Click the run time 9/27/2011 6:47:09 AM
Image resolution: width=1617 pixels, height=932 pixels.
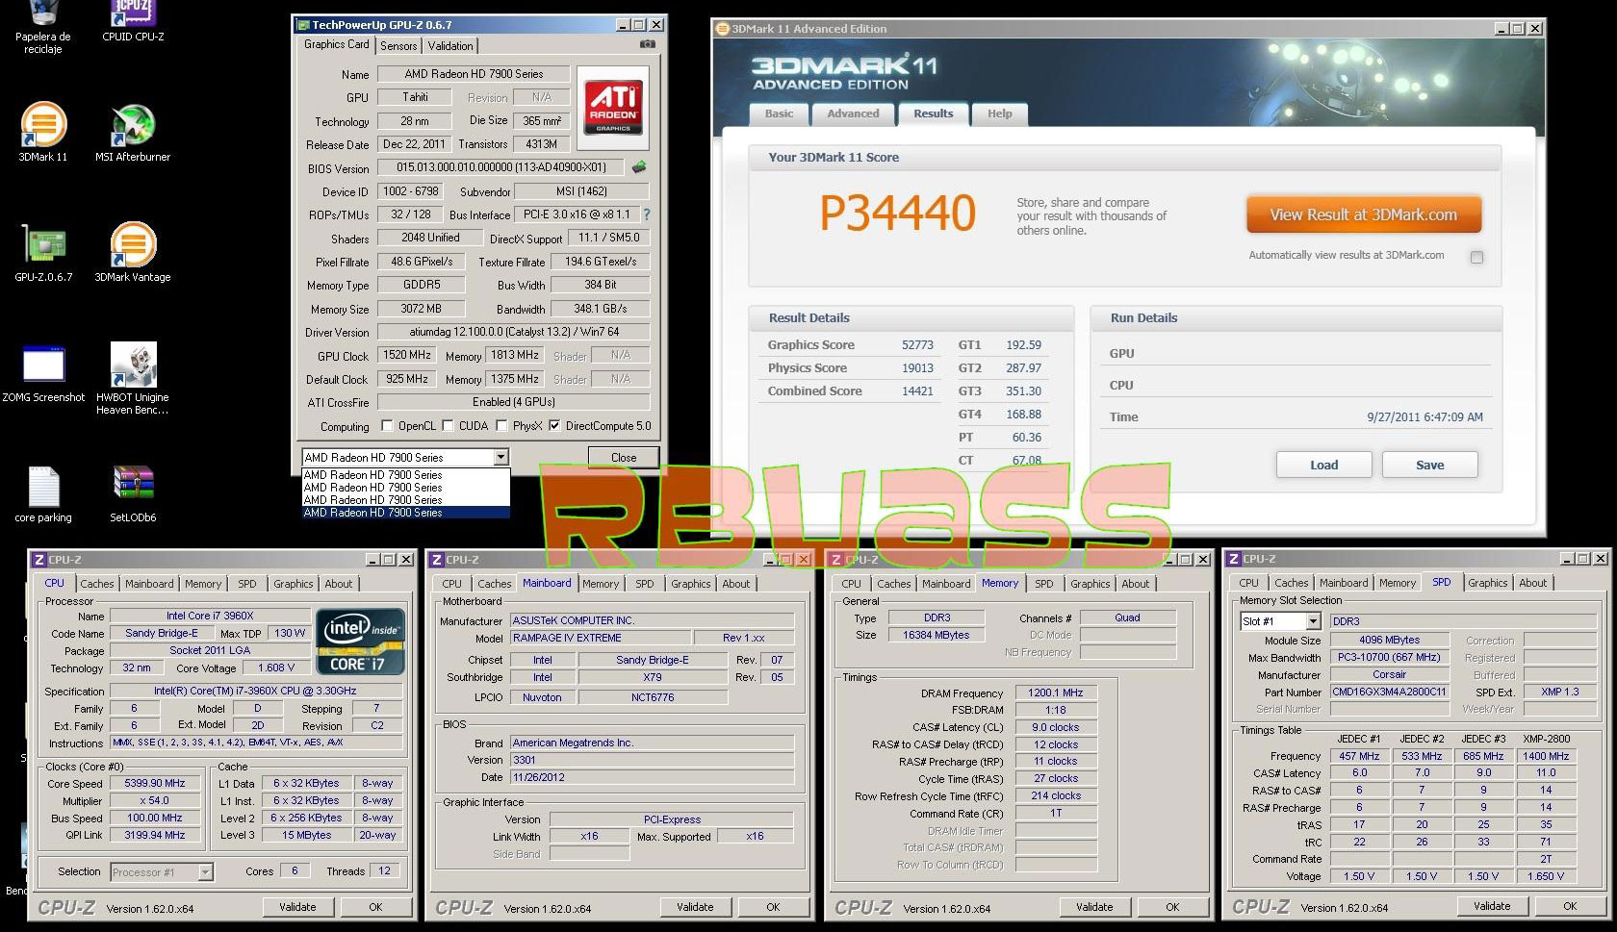1424,417
